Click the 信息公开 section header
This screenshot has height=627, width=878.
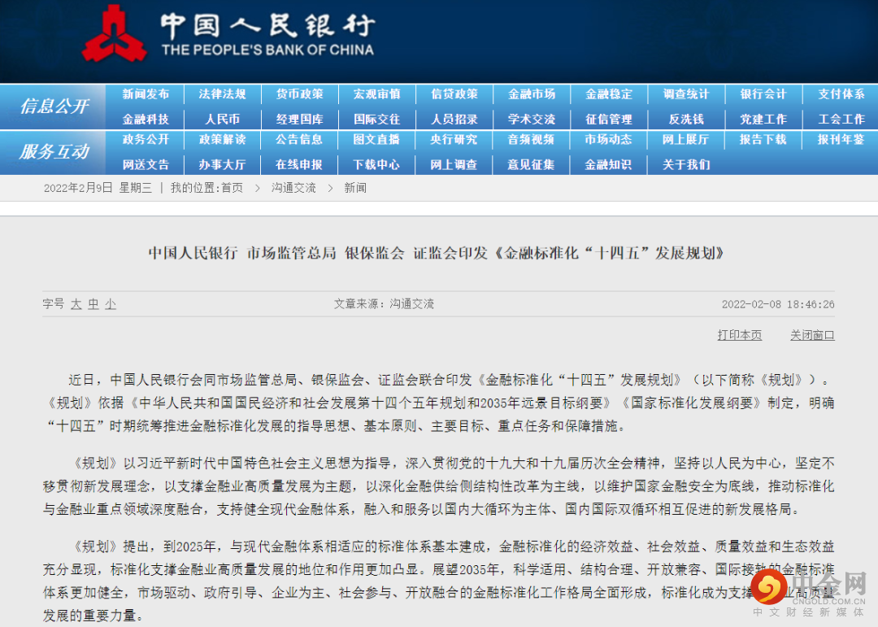click(54, 107)
